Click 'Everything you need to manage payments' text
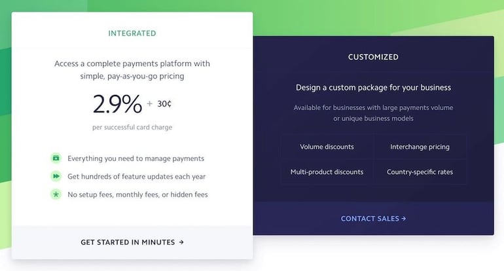Viewport: 504px width, 271px height. [x=135, y=158]
